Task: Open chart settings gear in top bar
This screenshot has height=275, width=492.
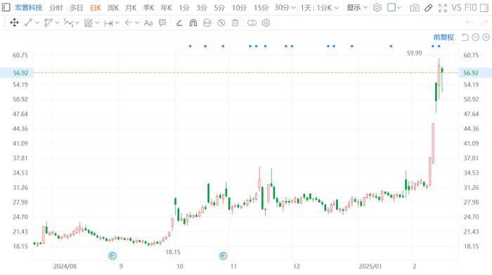Action: point(377,8)
